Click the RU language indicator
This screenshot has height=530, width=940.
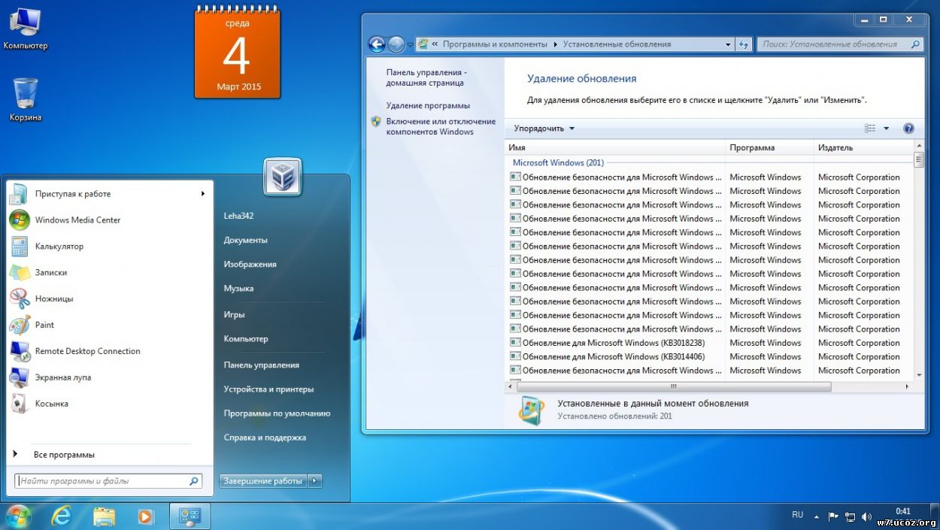click(x=797, y=515)
